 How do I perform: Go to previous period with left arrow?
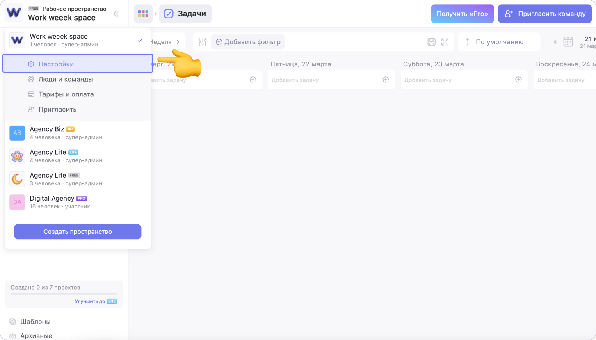click(555, 42)
